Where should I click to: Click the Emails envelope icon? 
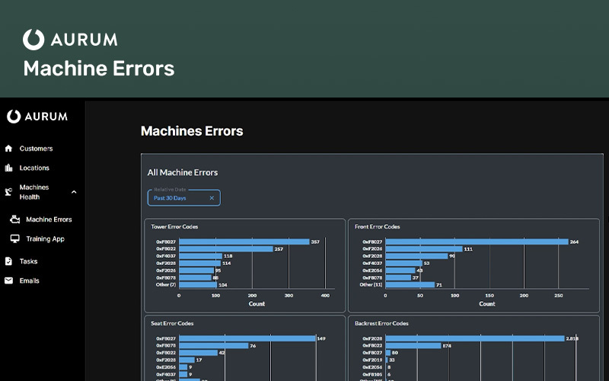8,280
